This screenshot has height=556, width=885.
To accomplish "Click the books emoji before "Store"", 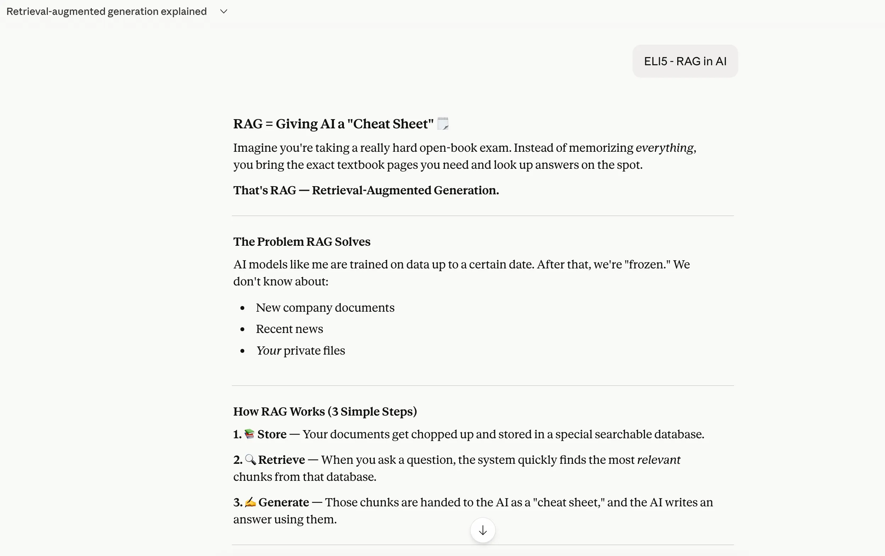I will click(249, 434).
